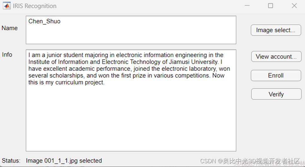Run Verify on the selected image

276,94
